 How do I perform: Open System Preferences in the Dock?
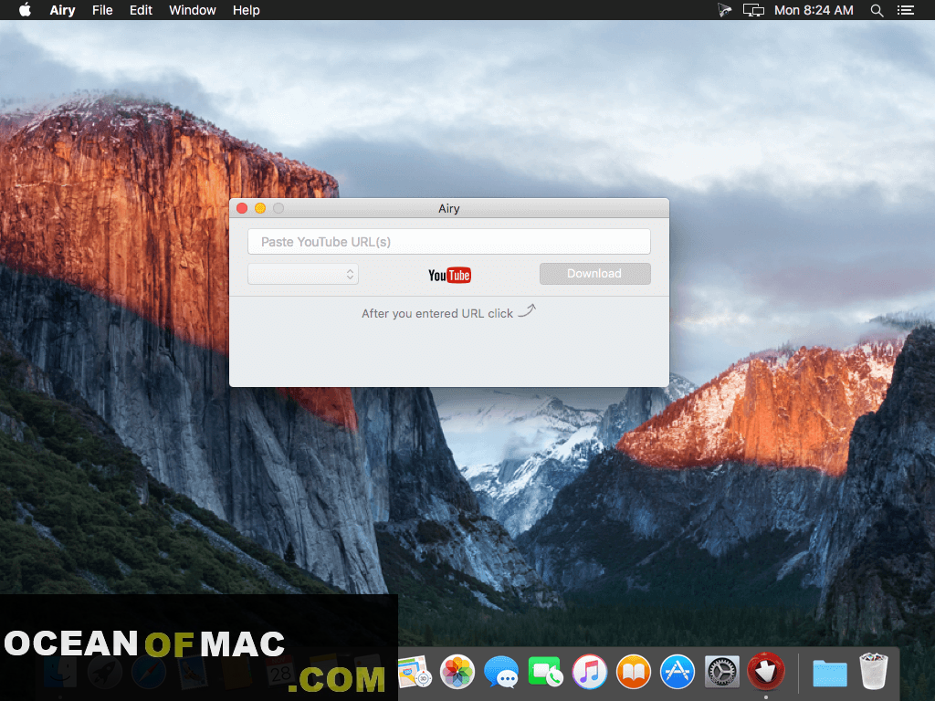(x=721, y=672)
